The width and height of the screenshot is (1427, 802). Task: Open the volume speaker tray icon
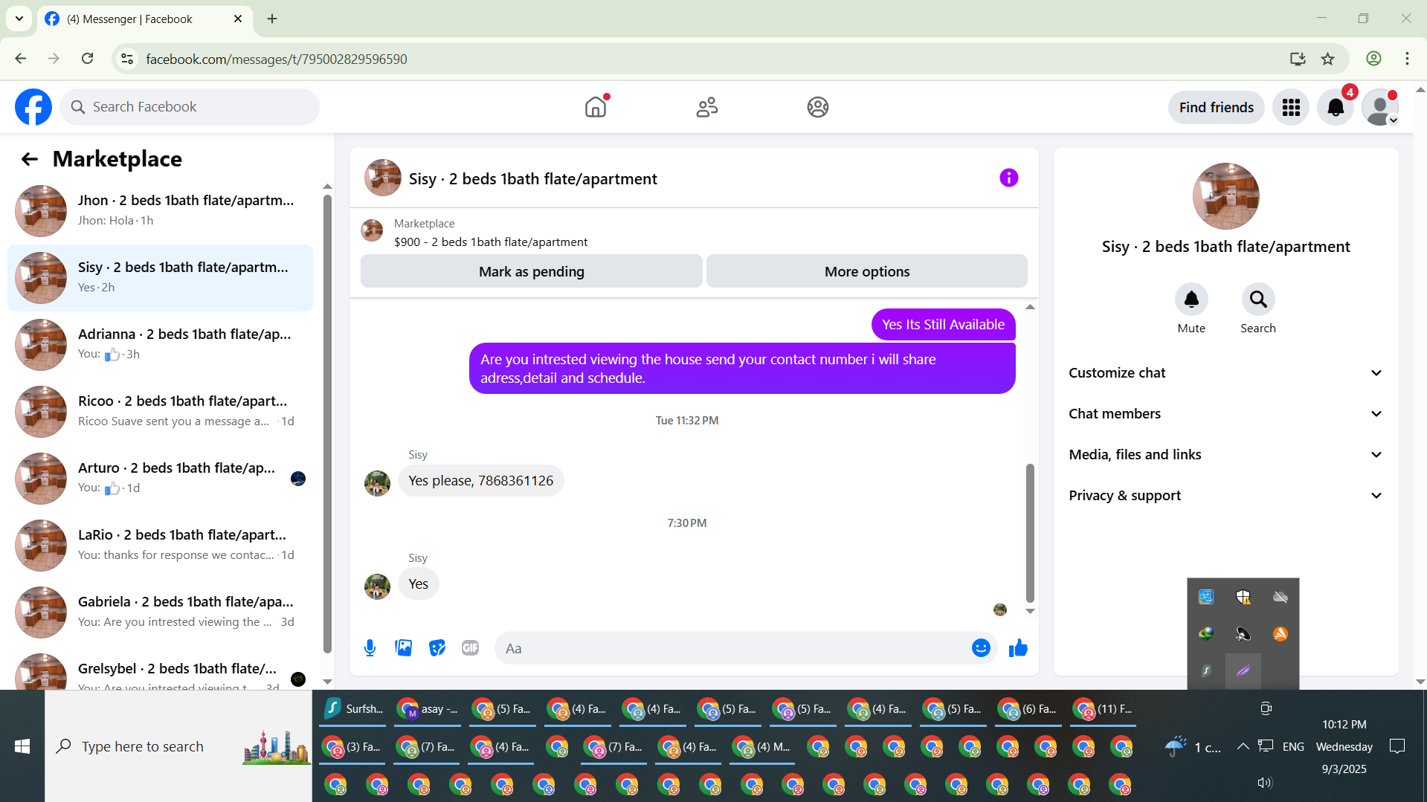pos(1264,783)
